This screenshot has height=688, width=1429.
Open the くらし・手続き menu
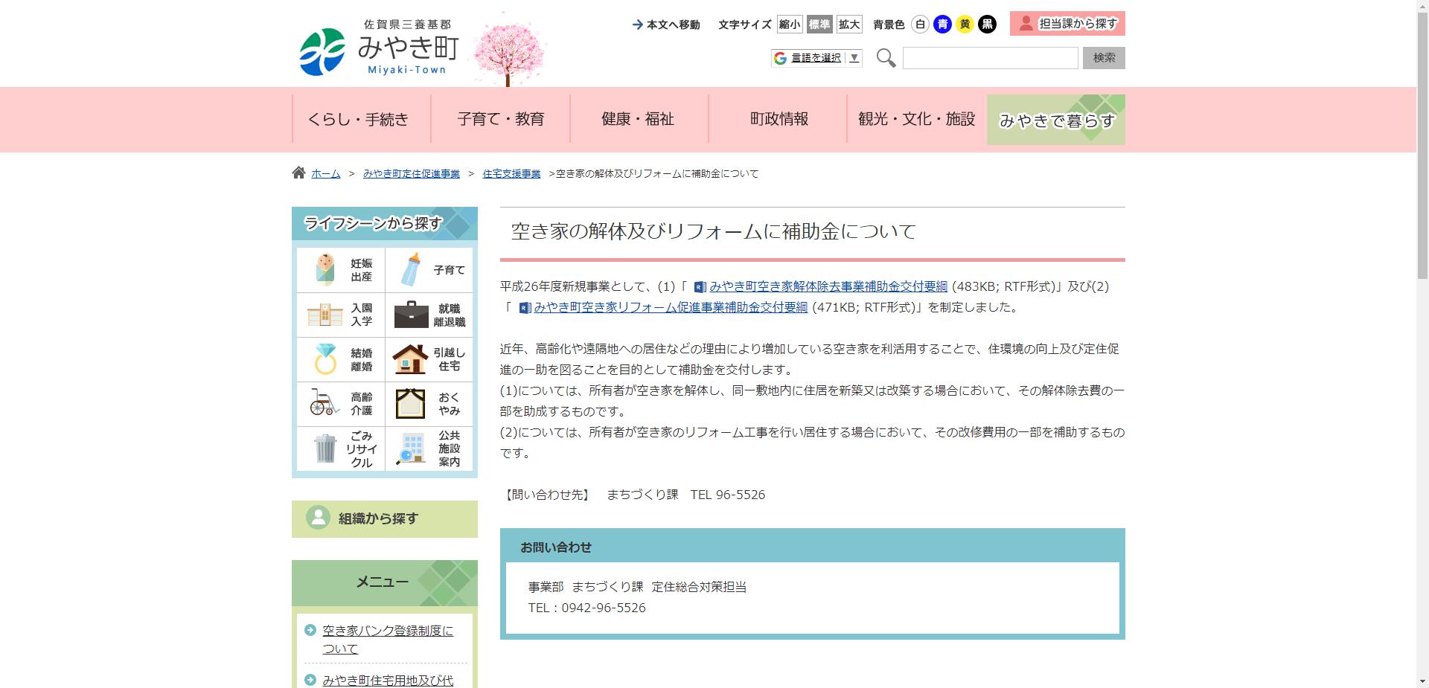coord(359,119)
